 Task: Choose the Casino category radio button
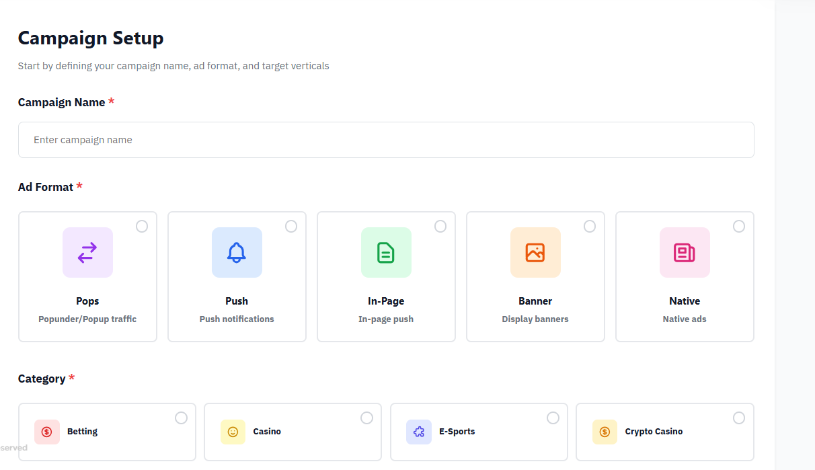[366, 418]
